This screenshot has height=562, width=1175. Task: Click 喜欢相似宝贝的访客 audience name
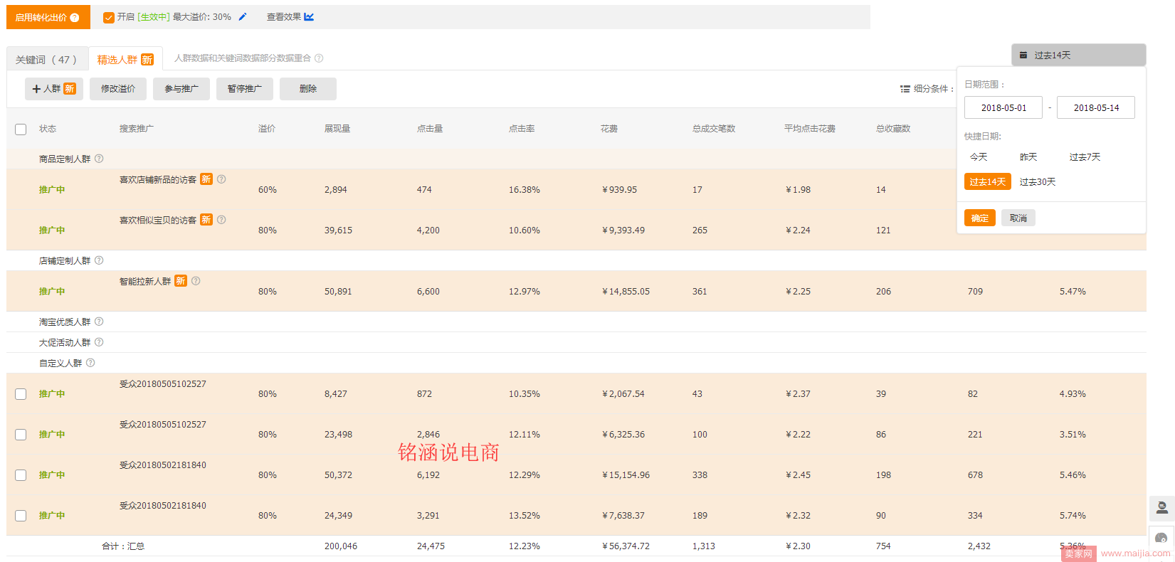click(158, 221)
